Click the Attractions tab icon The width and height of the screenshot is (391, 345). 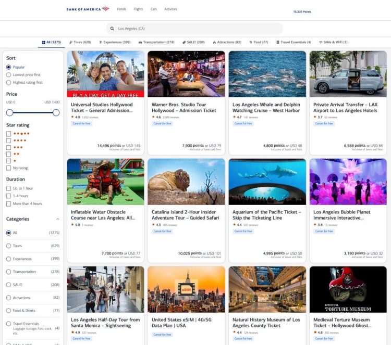(x=214, y=42)
